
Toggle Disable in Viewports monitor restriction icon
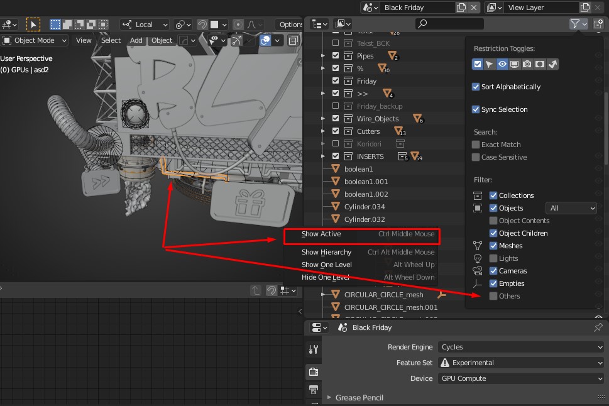[x=515, y=64]
